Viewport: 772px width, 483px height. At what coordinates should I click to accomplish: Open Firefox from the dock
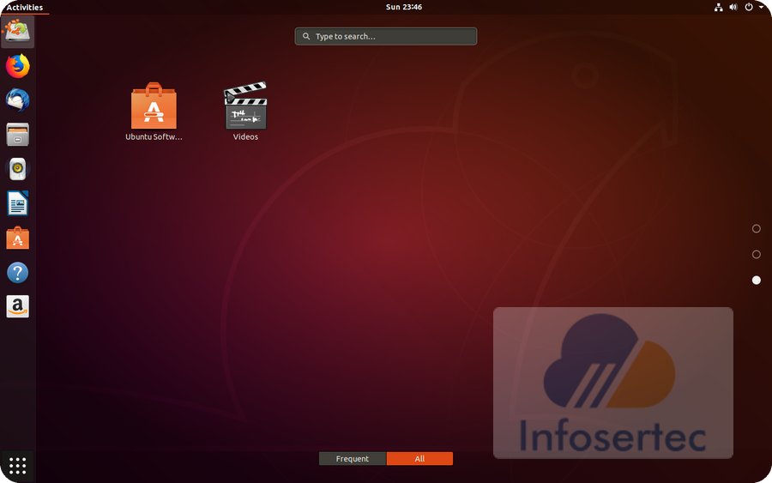pos(17,66)
